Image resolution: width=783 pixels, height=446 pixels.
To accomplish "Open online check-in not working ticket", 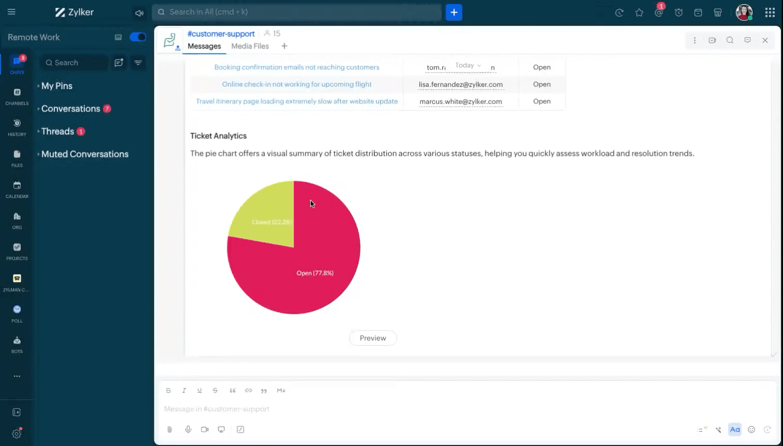I will pos(297,84).
